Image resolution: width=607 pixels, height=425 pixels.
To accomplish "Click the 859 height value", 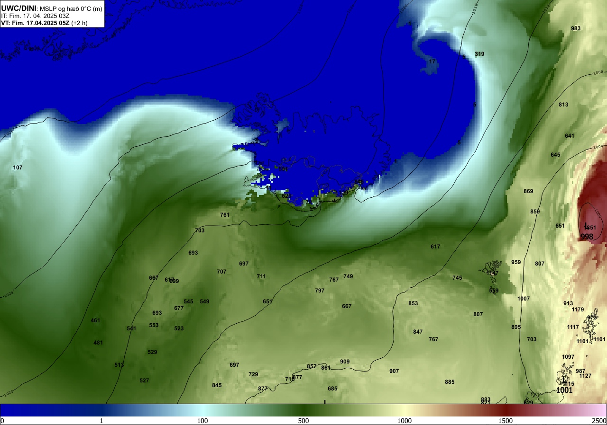I will [535, 212].
